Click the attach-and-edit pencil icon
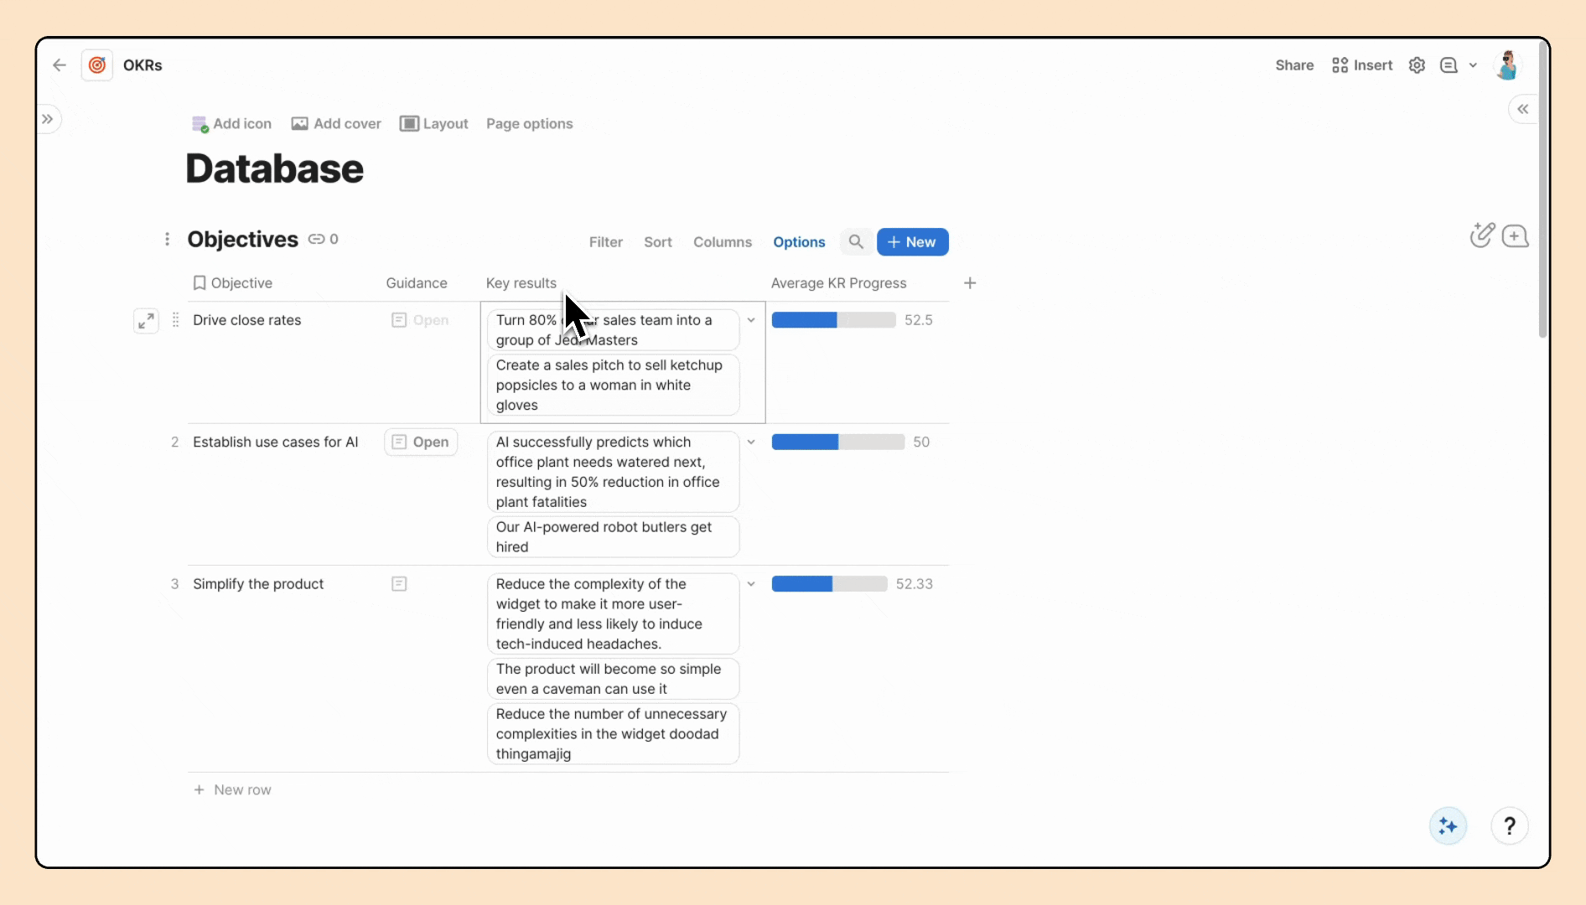The width and height of the screenshot is (1586, 905). point(1482,235)
